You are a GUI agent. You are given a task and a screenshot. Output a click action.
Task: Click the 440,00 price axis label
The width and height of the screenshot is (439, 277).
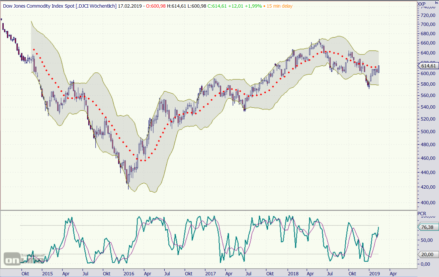click(x=428, y=172)
